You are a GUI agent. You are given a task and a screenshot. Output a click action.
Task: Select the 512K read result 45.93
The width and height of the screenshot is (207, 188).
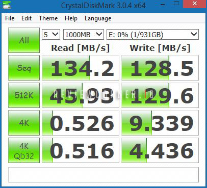tap(81, 95)
